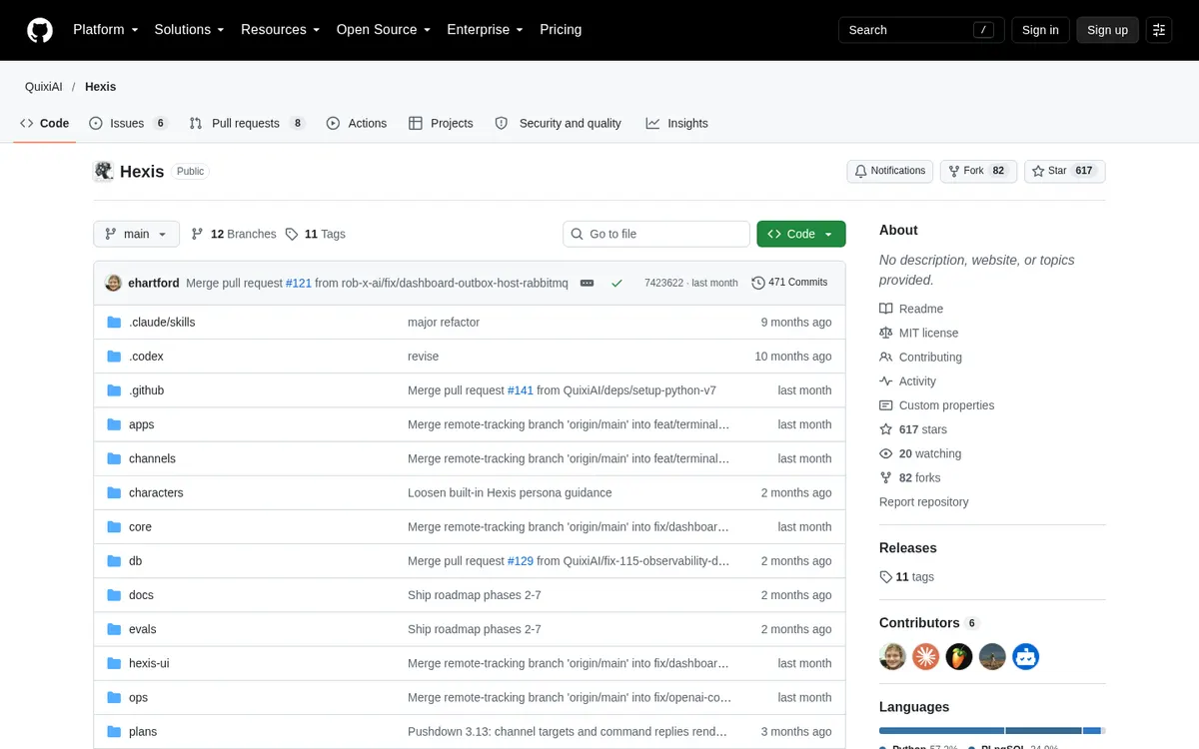
Task: Open commit message 'Loosen built-in Hexis persona guidance'
Action: pyautogui.click(x=510, y=492)
